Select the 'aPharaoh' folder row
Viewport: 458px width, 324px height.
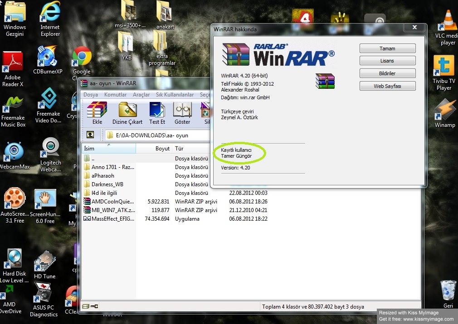pos(146,176)
